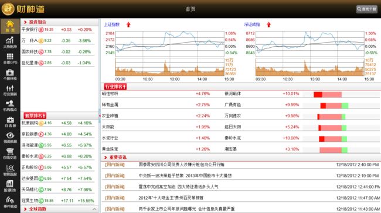Click red up arrow beside 上证指数
This screenshot has height=213, width=381.
[128, 25]
